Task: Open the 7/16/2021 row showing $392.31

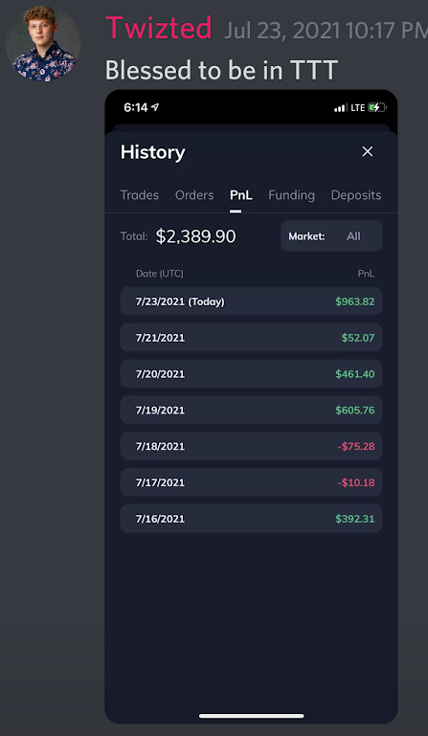Action: coord(252,519)
